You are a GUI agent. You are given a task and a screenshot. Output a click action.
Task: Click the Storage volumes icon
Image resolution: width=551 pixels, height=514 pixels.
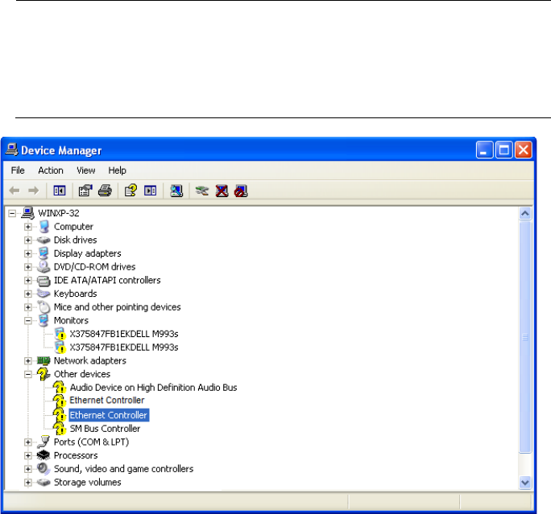pos(43,483)
